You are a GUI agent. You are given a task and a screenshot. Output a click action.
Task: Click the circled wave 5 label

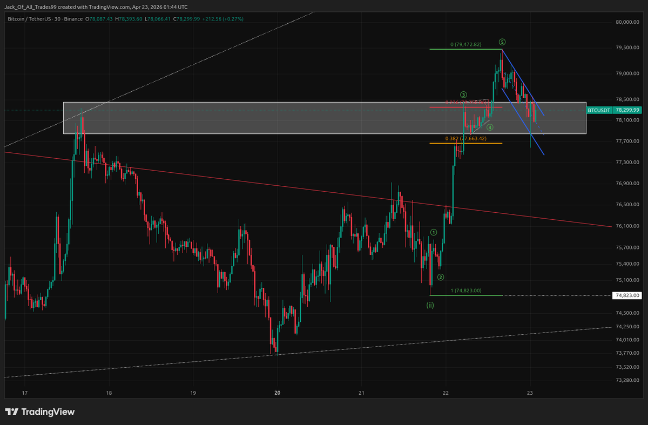pyautogui.click(x=502, y=42)
